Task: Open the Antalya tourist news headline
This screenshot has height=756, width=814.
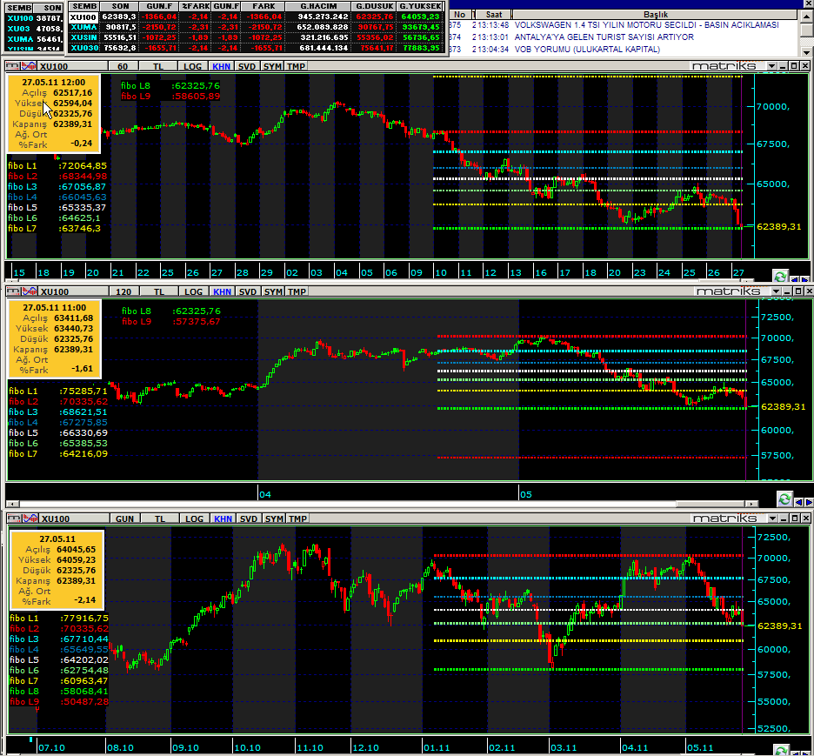Action: [604, 37]
